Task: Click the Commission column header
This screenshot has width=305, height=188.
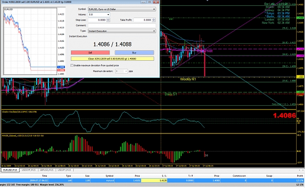Action: 239,176
